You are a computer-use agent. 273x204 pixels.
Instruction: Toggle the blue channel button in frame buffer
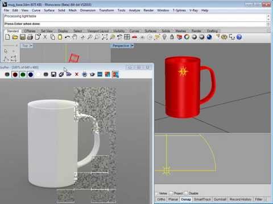[x=31, y=74]
